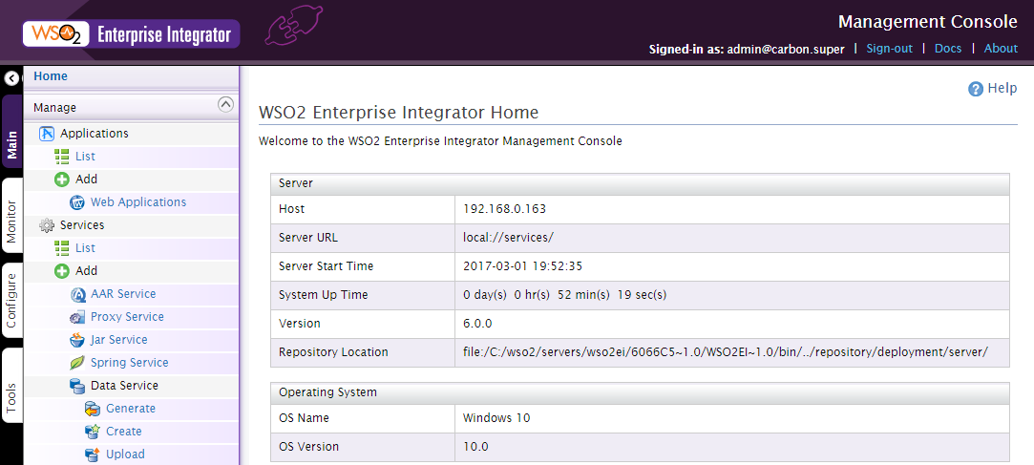1034x465 pixels.
Task: Click the AAR Service icon
Action: pos(78,294)
